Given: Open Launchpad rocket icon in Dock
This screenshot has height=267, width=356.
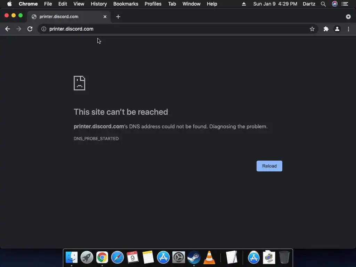Looking at the screenshot, I should tap(87, 258).
